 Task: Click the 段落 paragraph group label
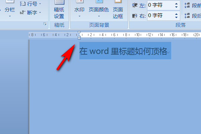pos(181,25)
